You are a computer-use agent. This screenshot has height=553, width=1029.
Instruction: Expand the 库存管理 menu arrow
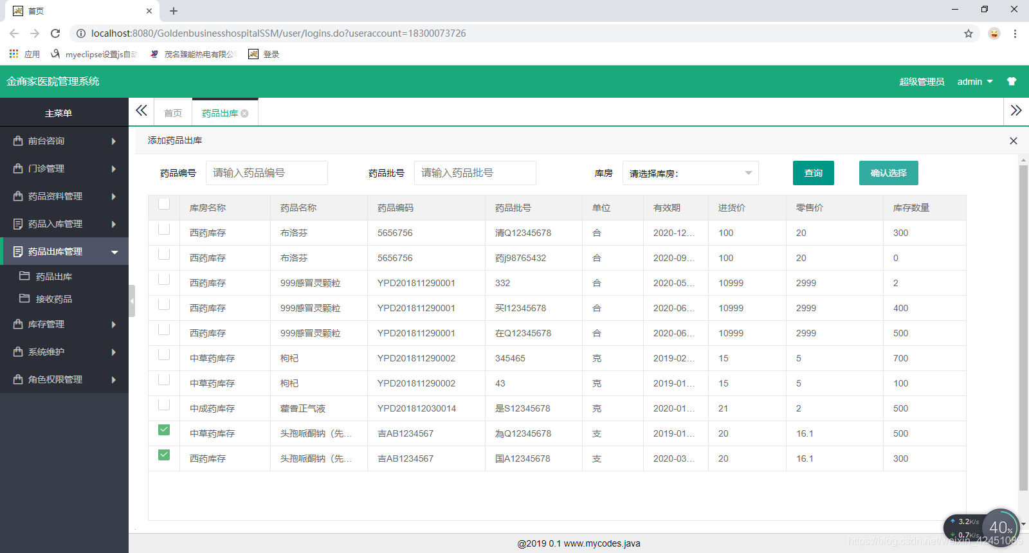tap(114, 324)
